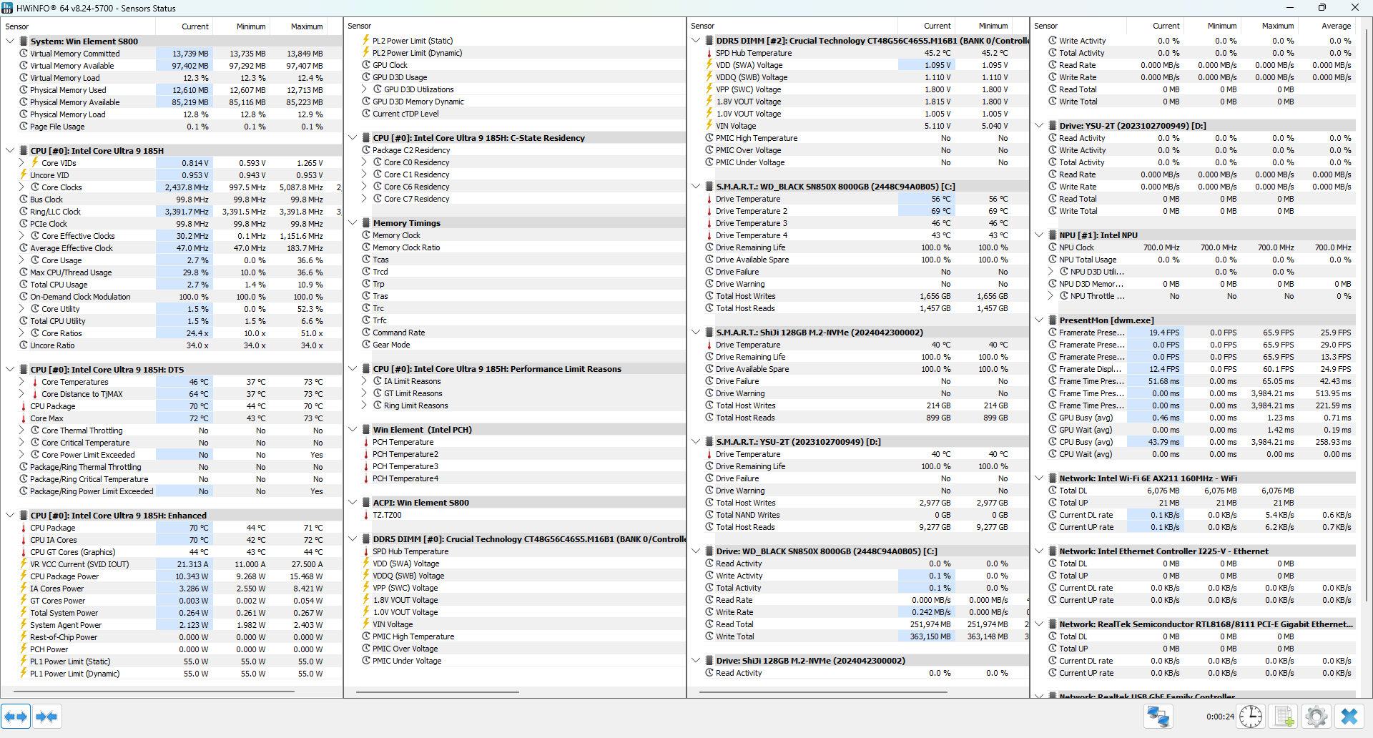Expand the Core Temperatures row
The width and height of the screenshot is (1373, 738).
coord(21,382)
